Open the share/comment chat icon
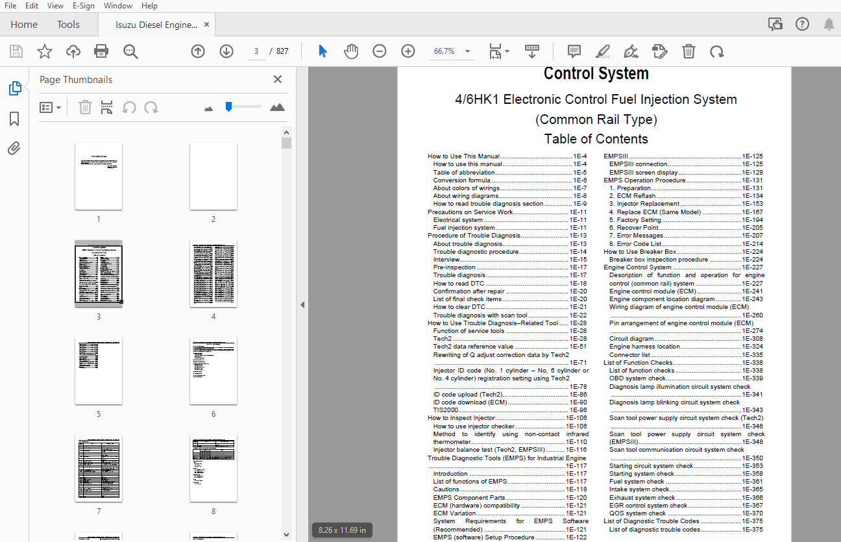Viewport: 841px width, 542px height. 775,25
